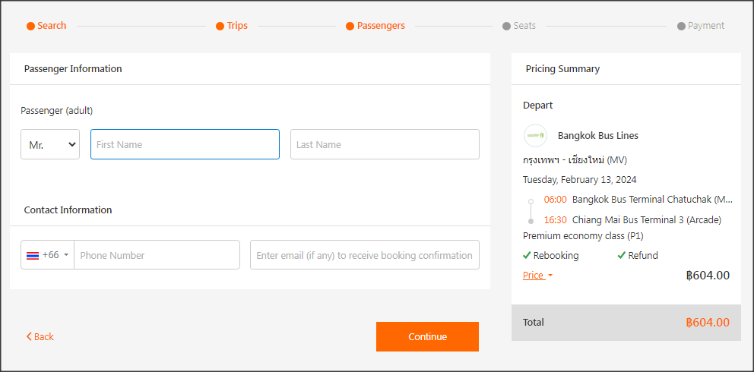754x372 pixels.
Task: Click the gray Seats step dot
Action: (x=506, y=26)
